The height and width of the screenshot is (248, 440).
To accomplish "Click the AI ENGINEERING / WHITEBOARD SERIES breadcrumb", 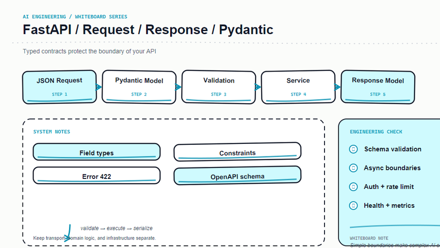I will point(75,17).
